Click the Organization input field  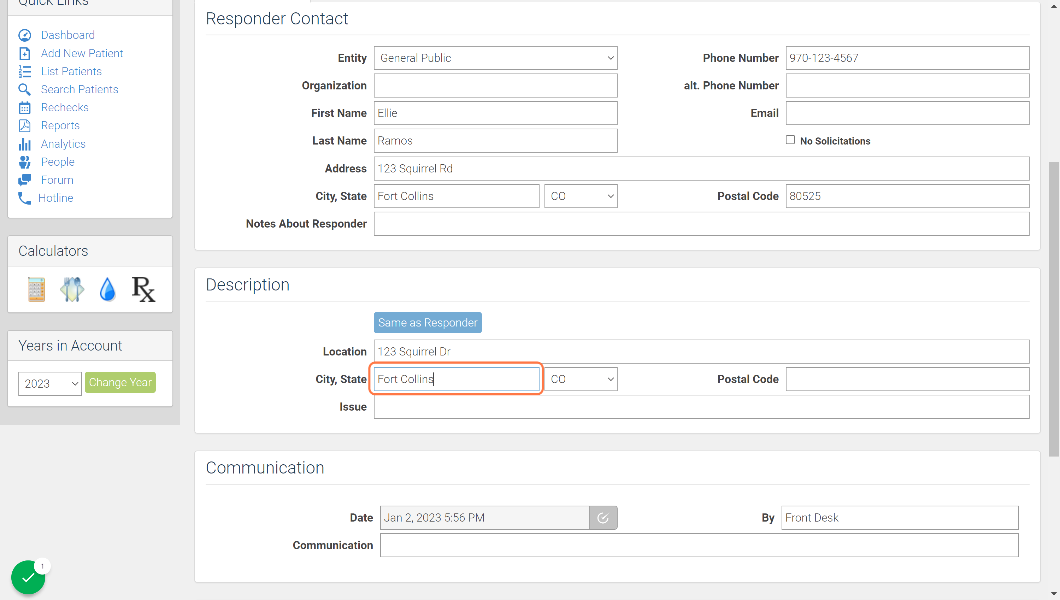pos(495,86)
